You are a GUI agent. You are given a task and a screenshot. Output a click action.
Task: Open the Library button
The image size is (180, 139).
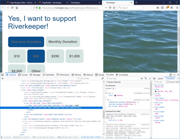point(158,8)
